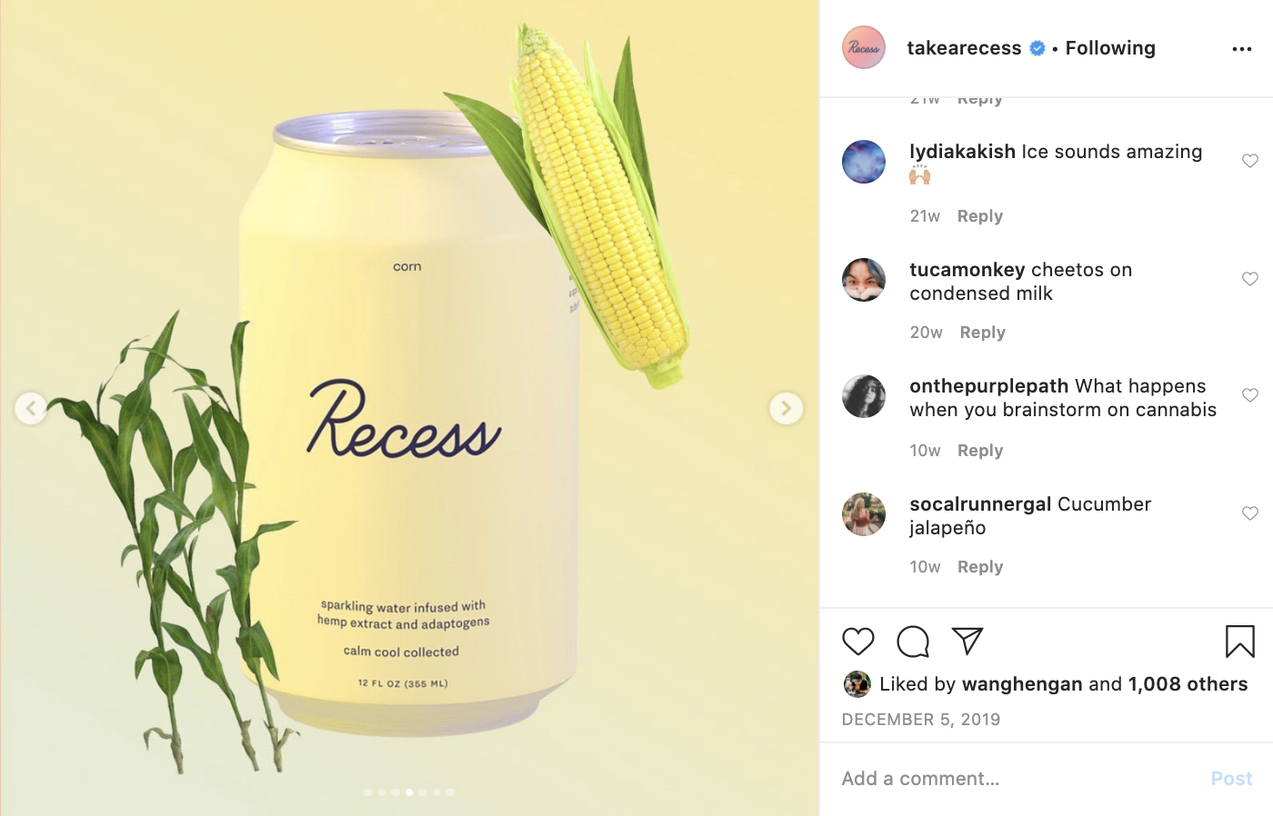
Task: Open the three-dot more options menu
Action: (1242, 49)
